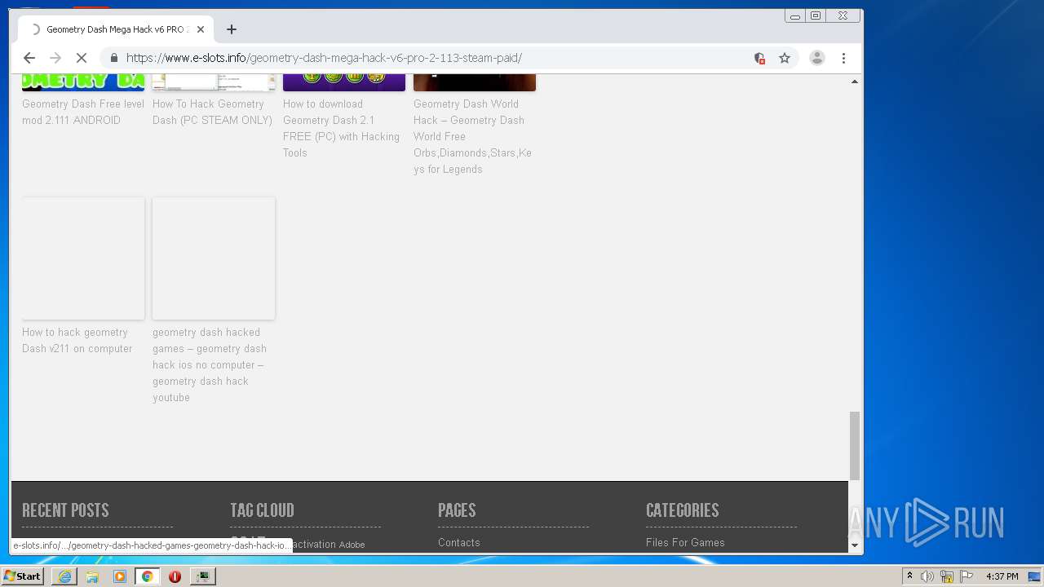Open the media player taskbar icon
The height and width of the screenshot is (587, 1044).
[x=120, y=576]
